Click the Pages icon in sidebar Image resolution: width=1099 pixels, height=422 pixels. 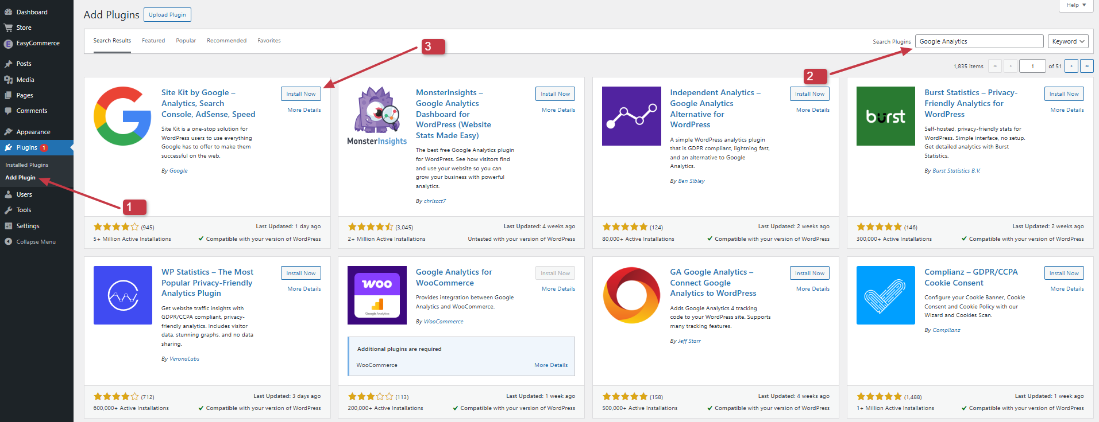pos(8,95)
